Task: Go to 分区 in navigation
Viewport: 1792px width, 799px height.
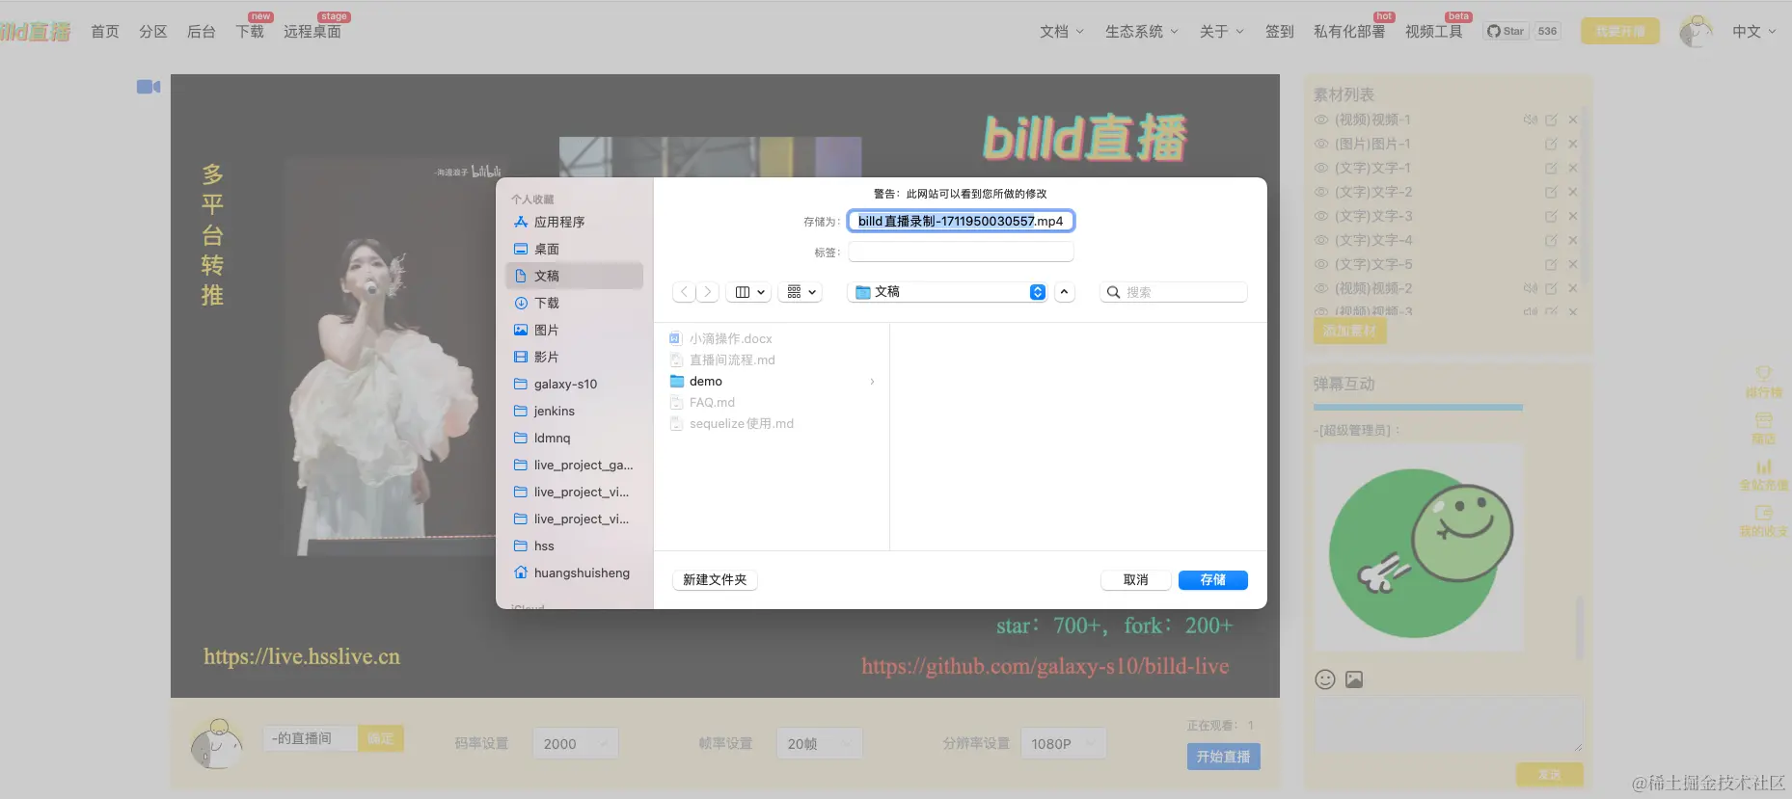Action: [153, 32]
